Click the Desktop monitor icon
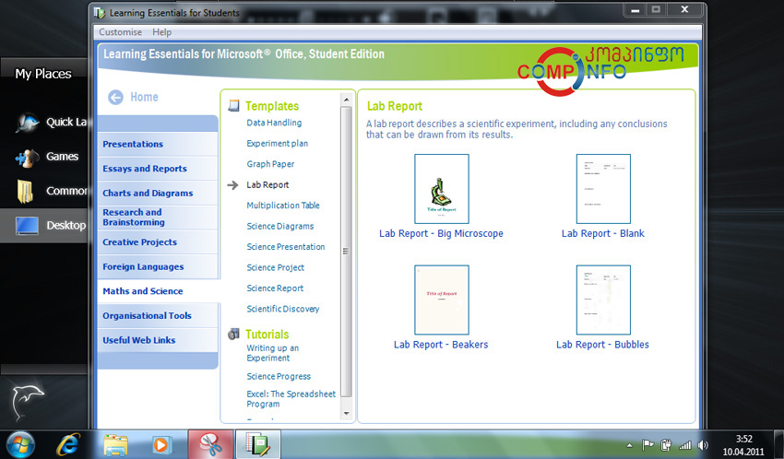The height and width of the screenshot is (459, 784). (27, 225)
